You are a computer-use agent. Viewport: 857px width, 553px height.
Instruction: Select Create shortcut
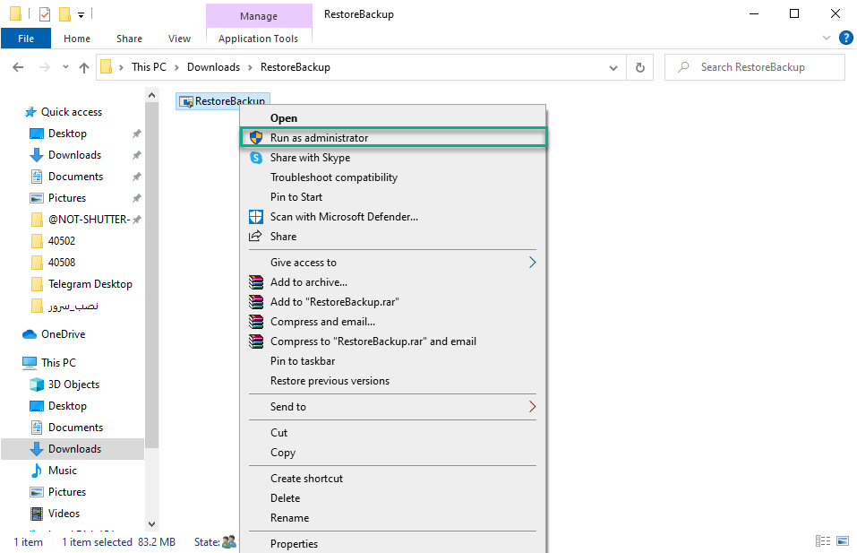(x=393, y=479)
